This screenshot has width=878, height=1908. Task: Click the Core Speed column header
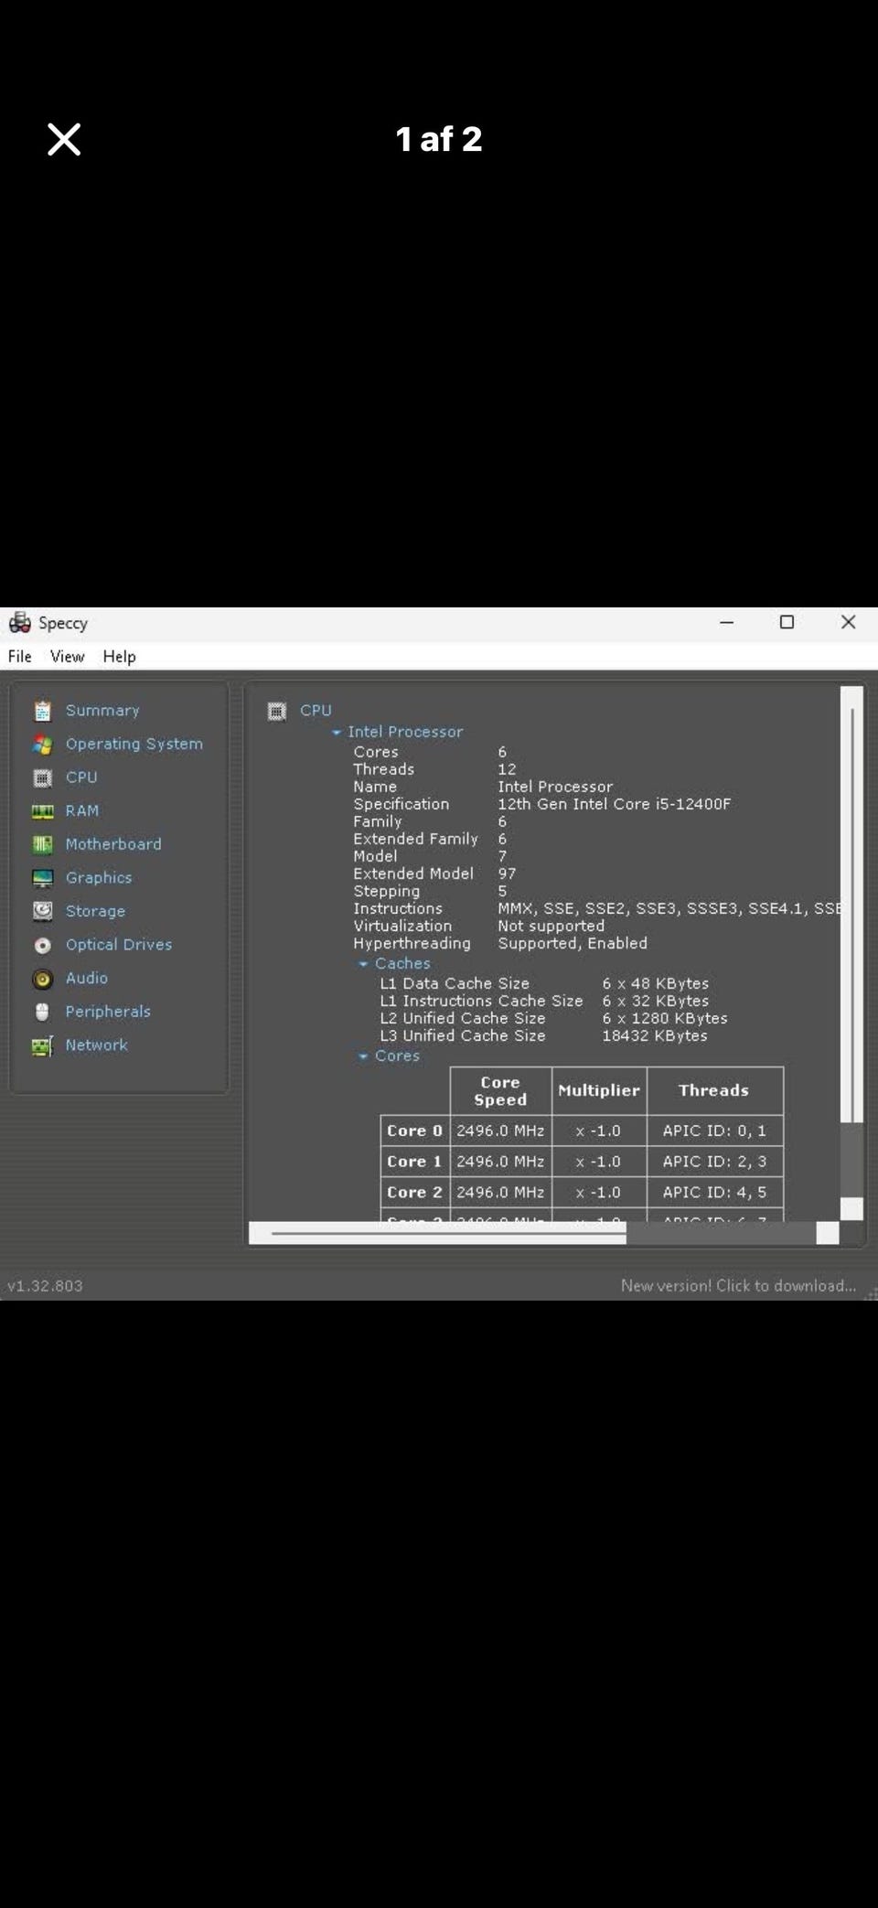pyautogui.click(x=500, y=1091)
